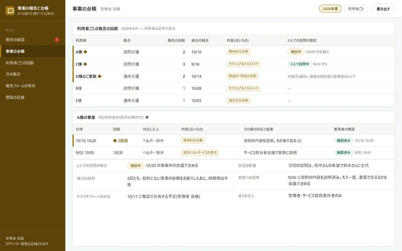Viewport: 402px width, 251px height.
Task: Click the diamond marker beside D様のご家族
Action: pyautogui.click(x=100, y=76)
